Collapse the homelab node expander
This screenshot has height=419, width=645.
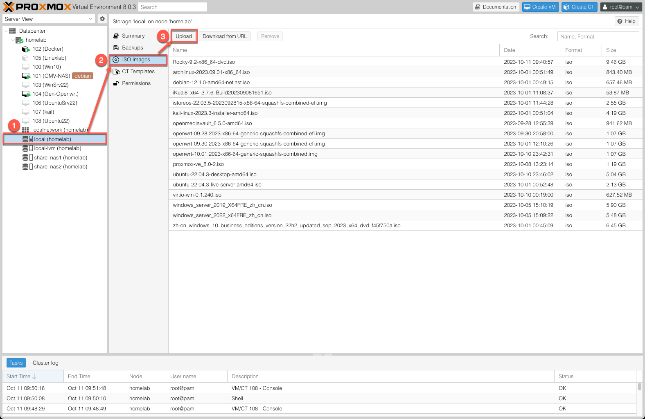[x=12, y=40]
